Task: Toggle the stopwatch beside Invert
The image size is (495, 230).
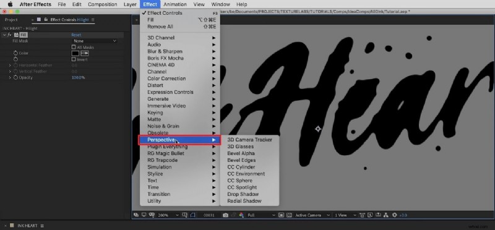Action: pos(15,59)
